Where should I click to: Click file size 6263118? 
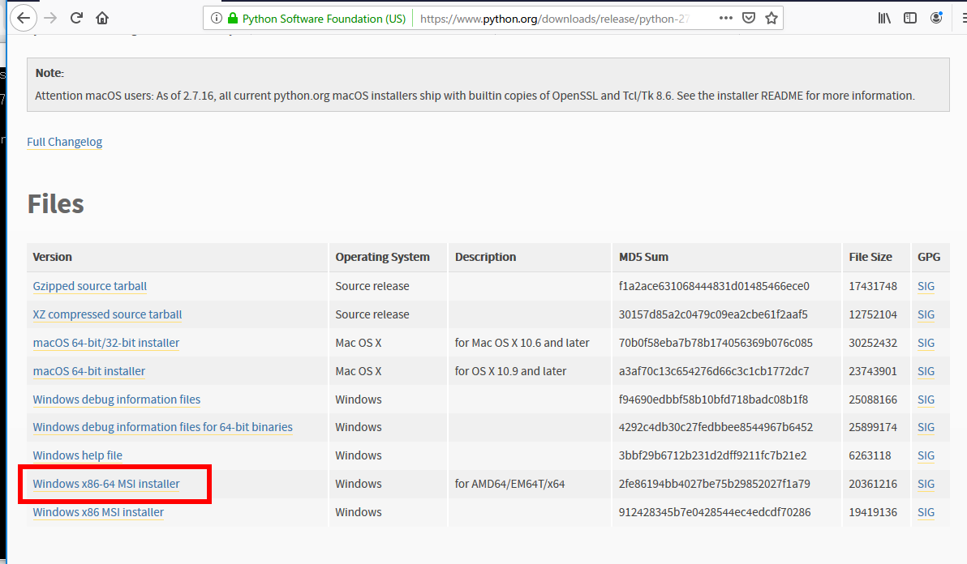point(870,455)
